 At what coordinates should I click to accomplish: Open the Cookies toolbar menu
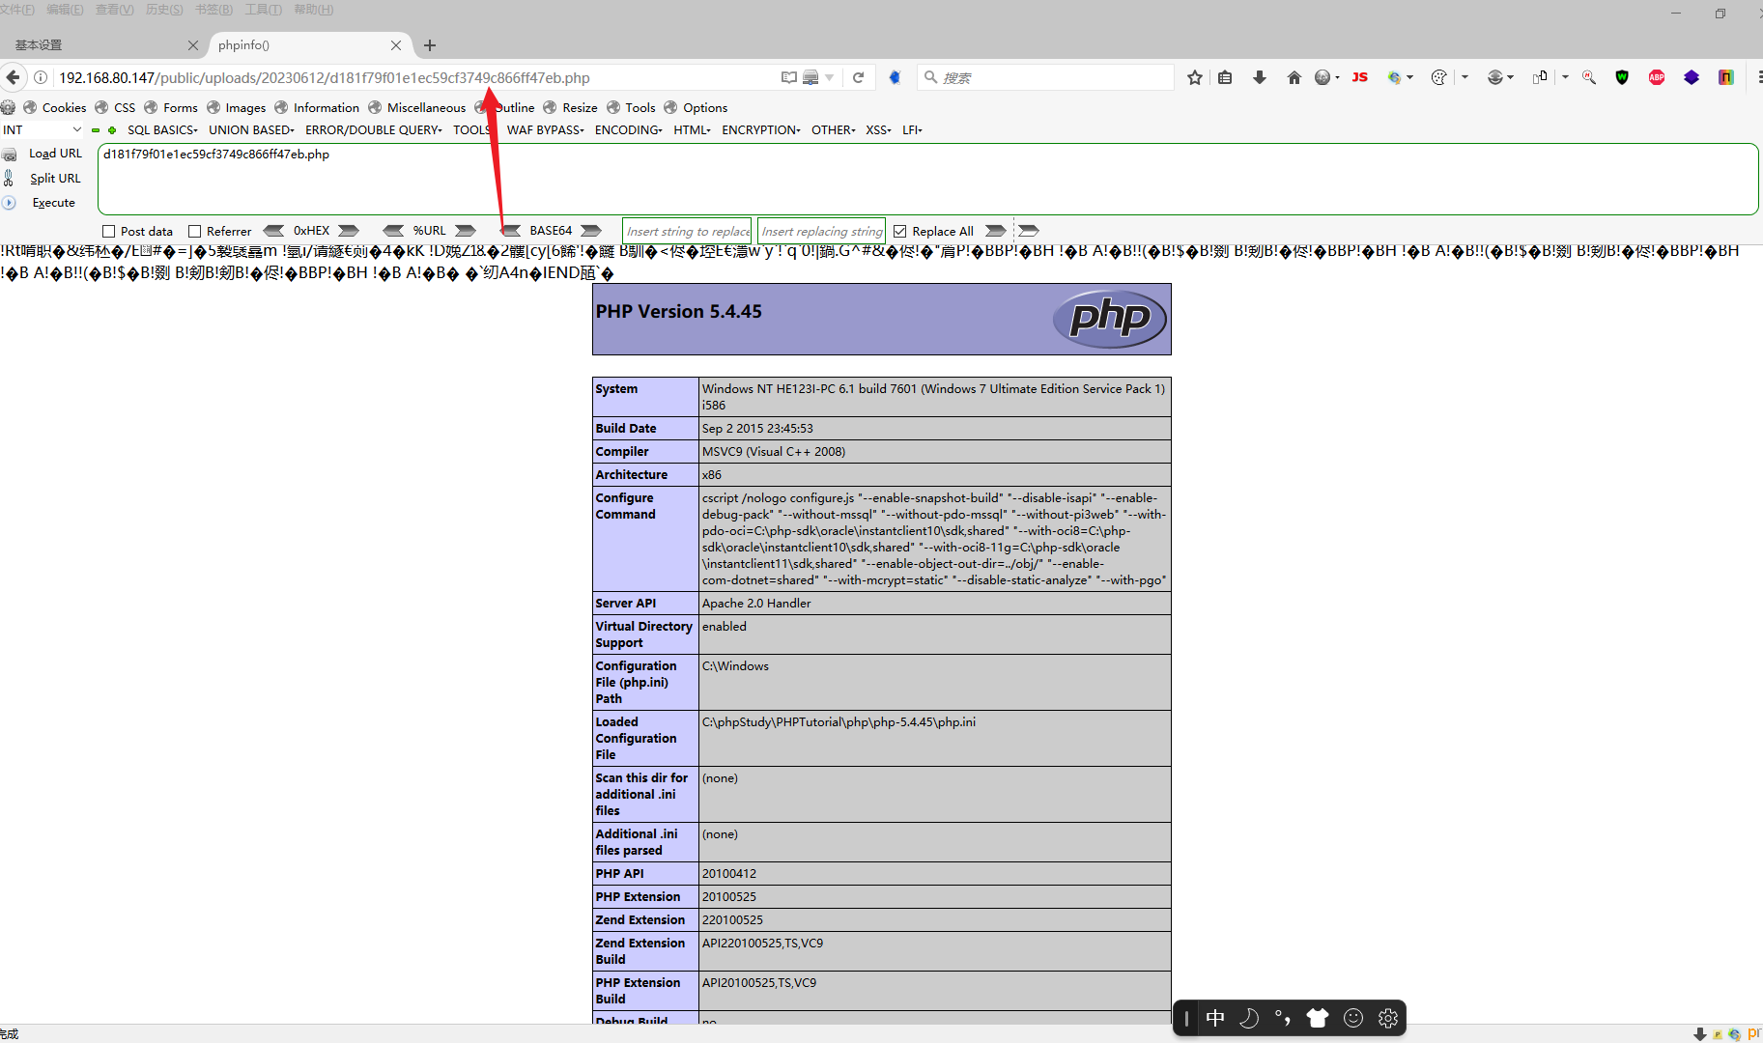tap(55, 107)
